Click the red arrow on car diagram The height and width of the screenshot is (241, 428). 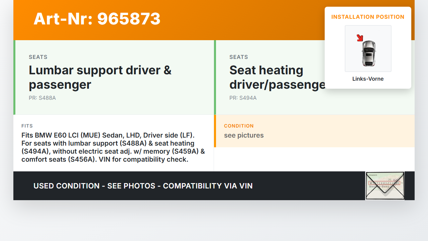tap(360, 38)
